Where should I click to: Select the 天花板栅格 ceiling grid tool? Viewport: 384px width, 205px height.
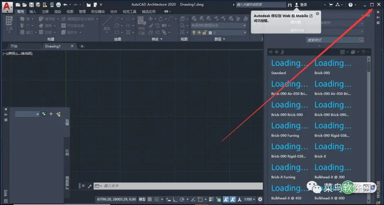72,26
